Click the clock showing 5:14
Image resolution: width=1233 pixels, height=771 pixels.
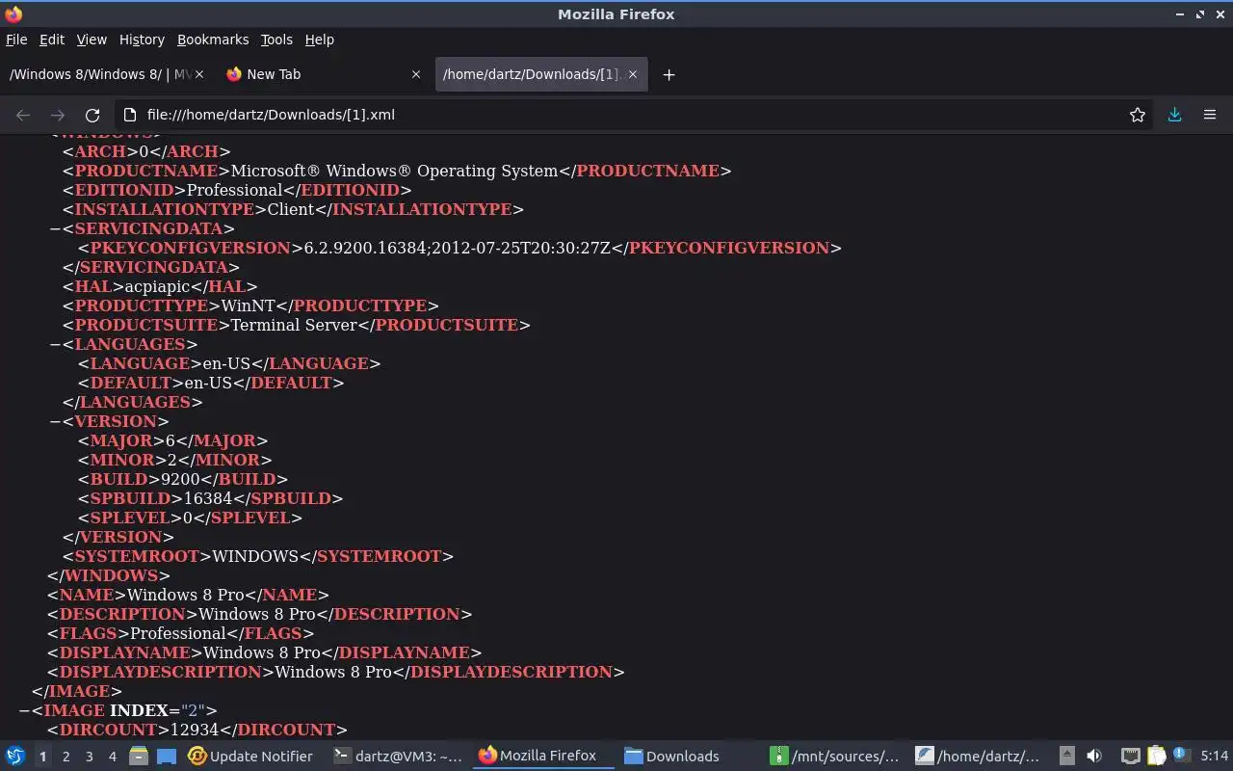pyautogui.click(x=1214, y=757)
